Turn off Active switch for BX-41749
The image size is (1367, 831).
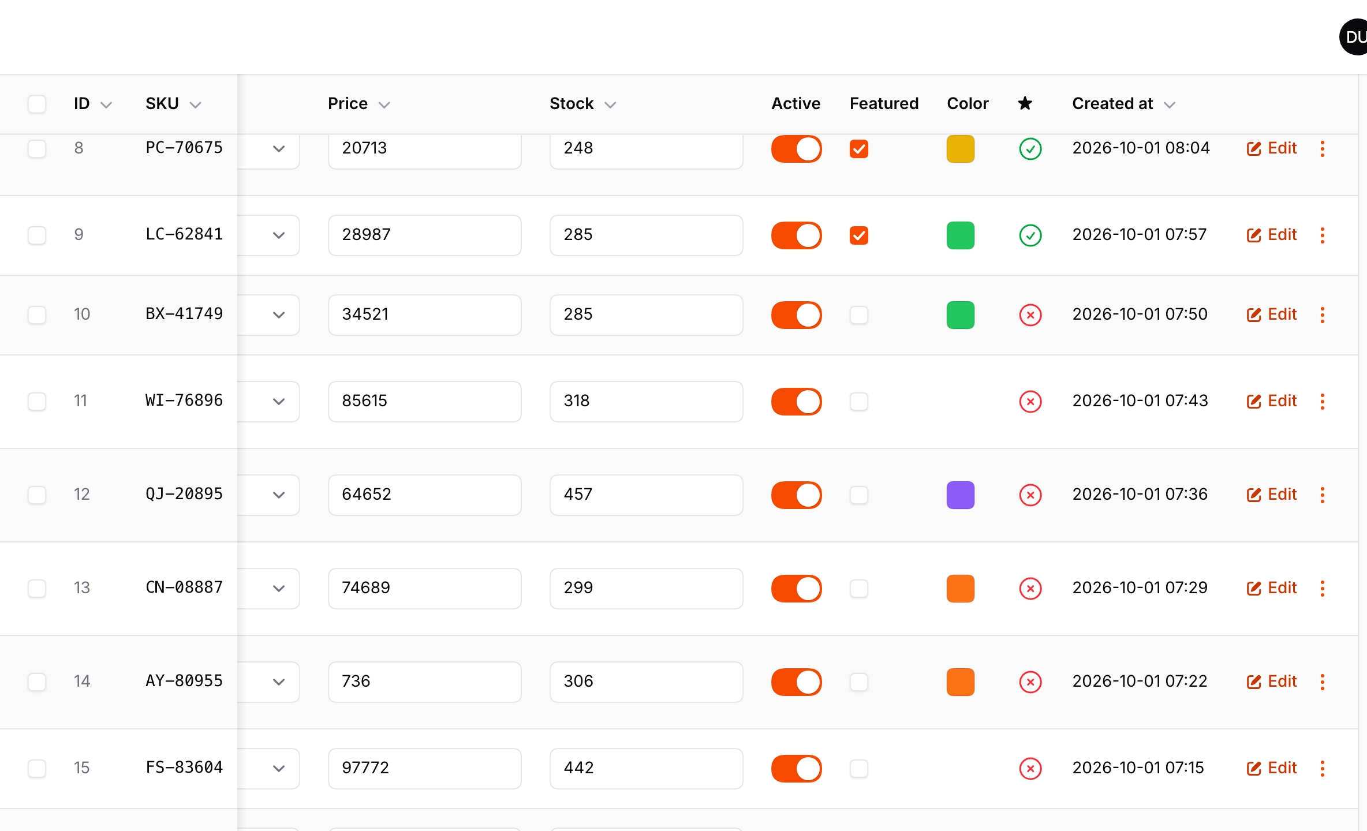(x=796, y=315)
